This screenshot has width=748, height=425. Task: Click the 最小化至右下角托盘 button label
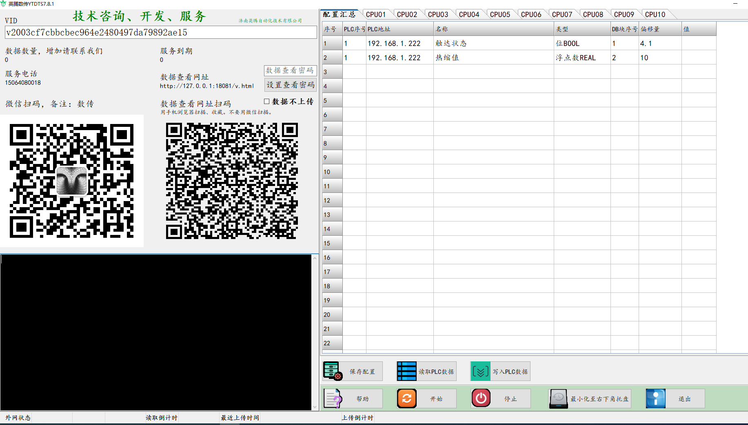[599, 399]
